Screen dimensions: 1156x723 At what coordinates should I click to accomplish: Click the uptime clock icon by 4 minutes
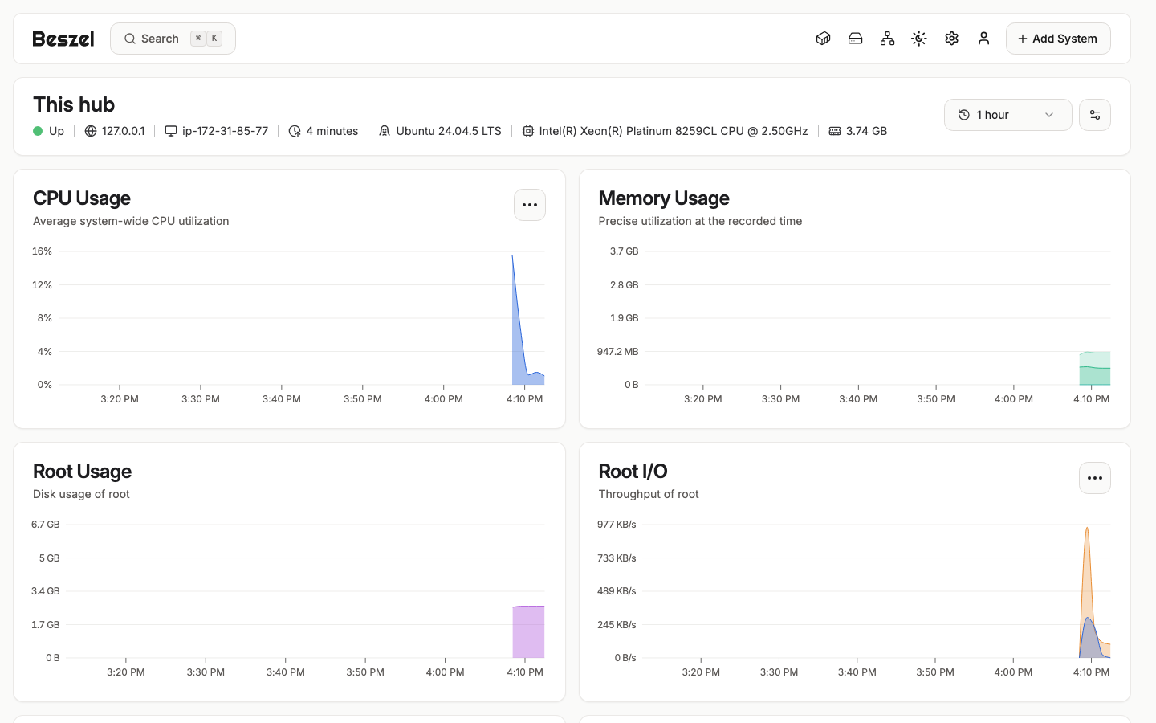tap(295, 131)
